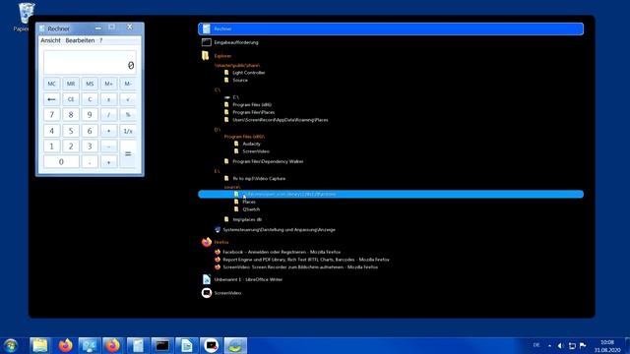The image size is (630, 354).
Task: Switch to the Report Engine Firefox window
Action: (306, 260)
